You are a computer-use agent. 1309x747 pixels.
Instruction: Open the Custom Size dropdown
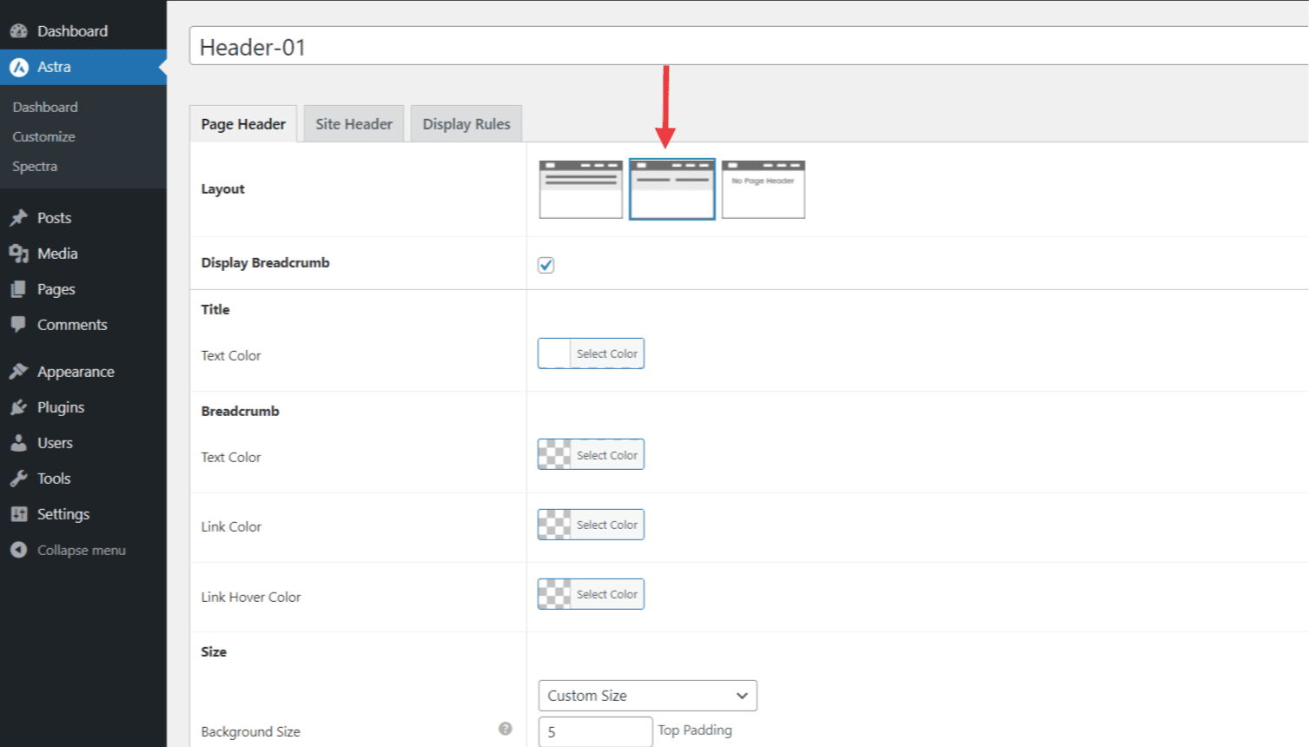click(648, 696)
